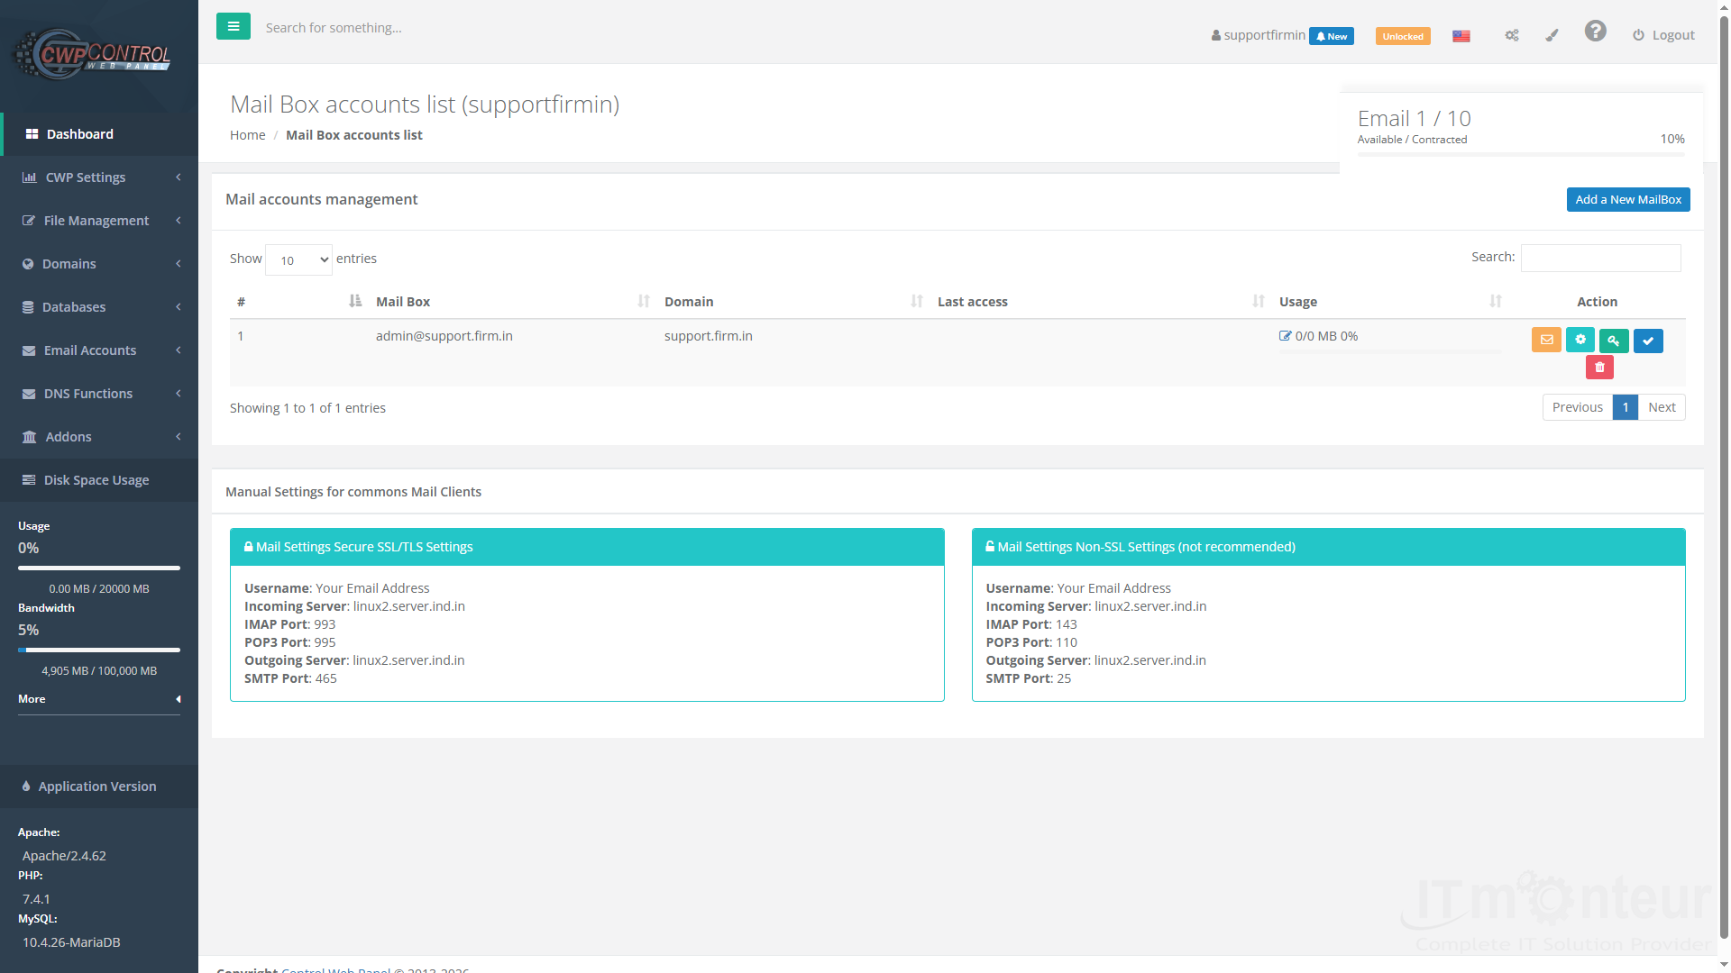Click the CWP Control Web Panel logo

93,54
